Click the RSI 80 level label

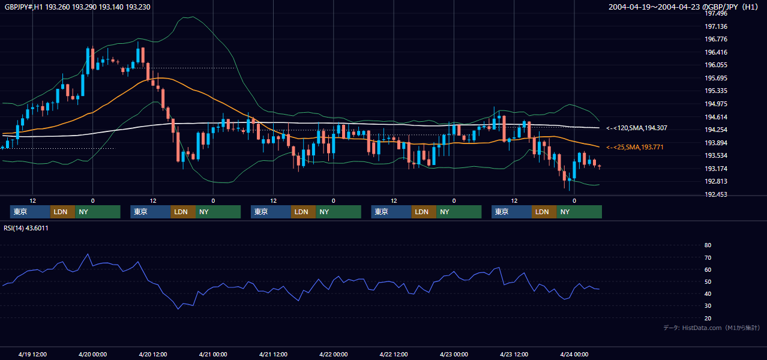tap(708, 245)
